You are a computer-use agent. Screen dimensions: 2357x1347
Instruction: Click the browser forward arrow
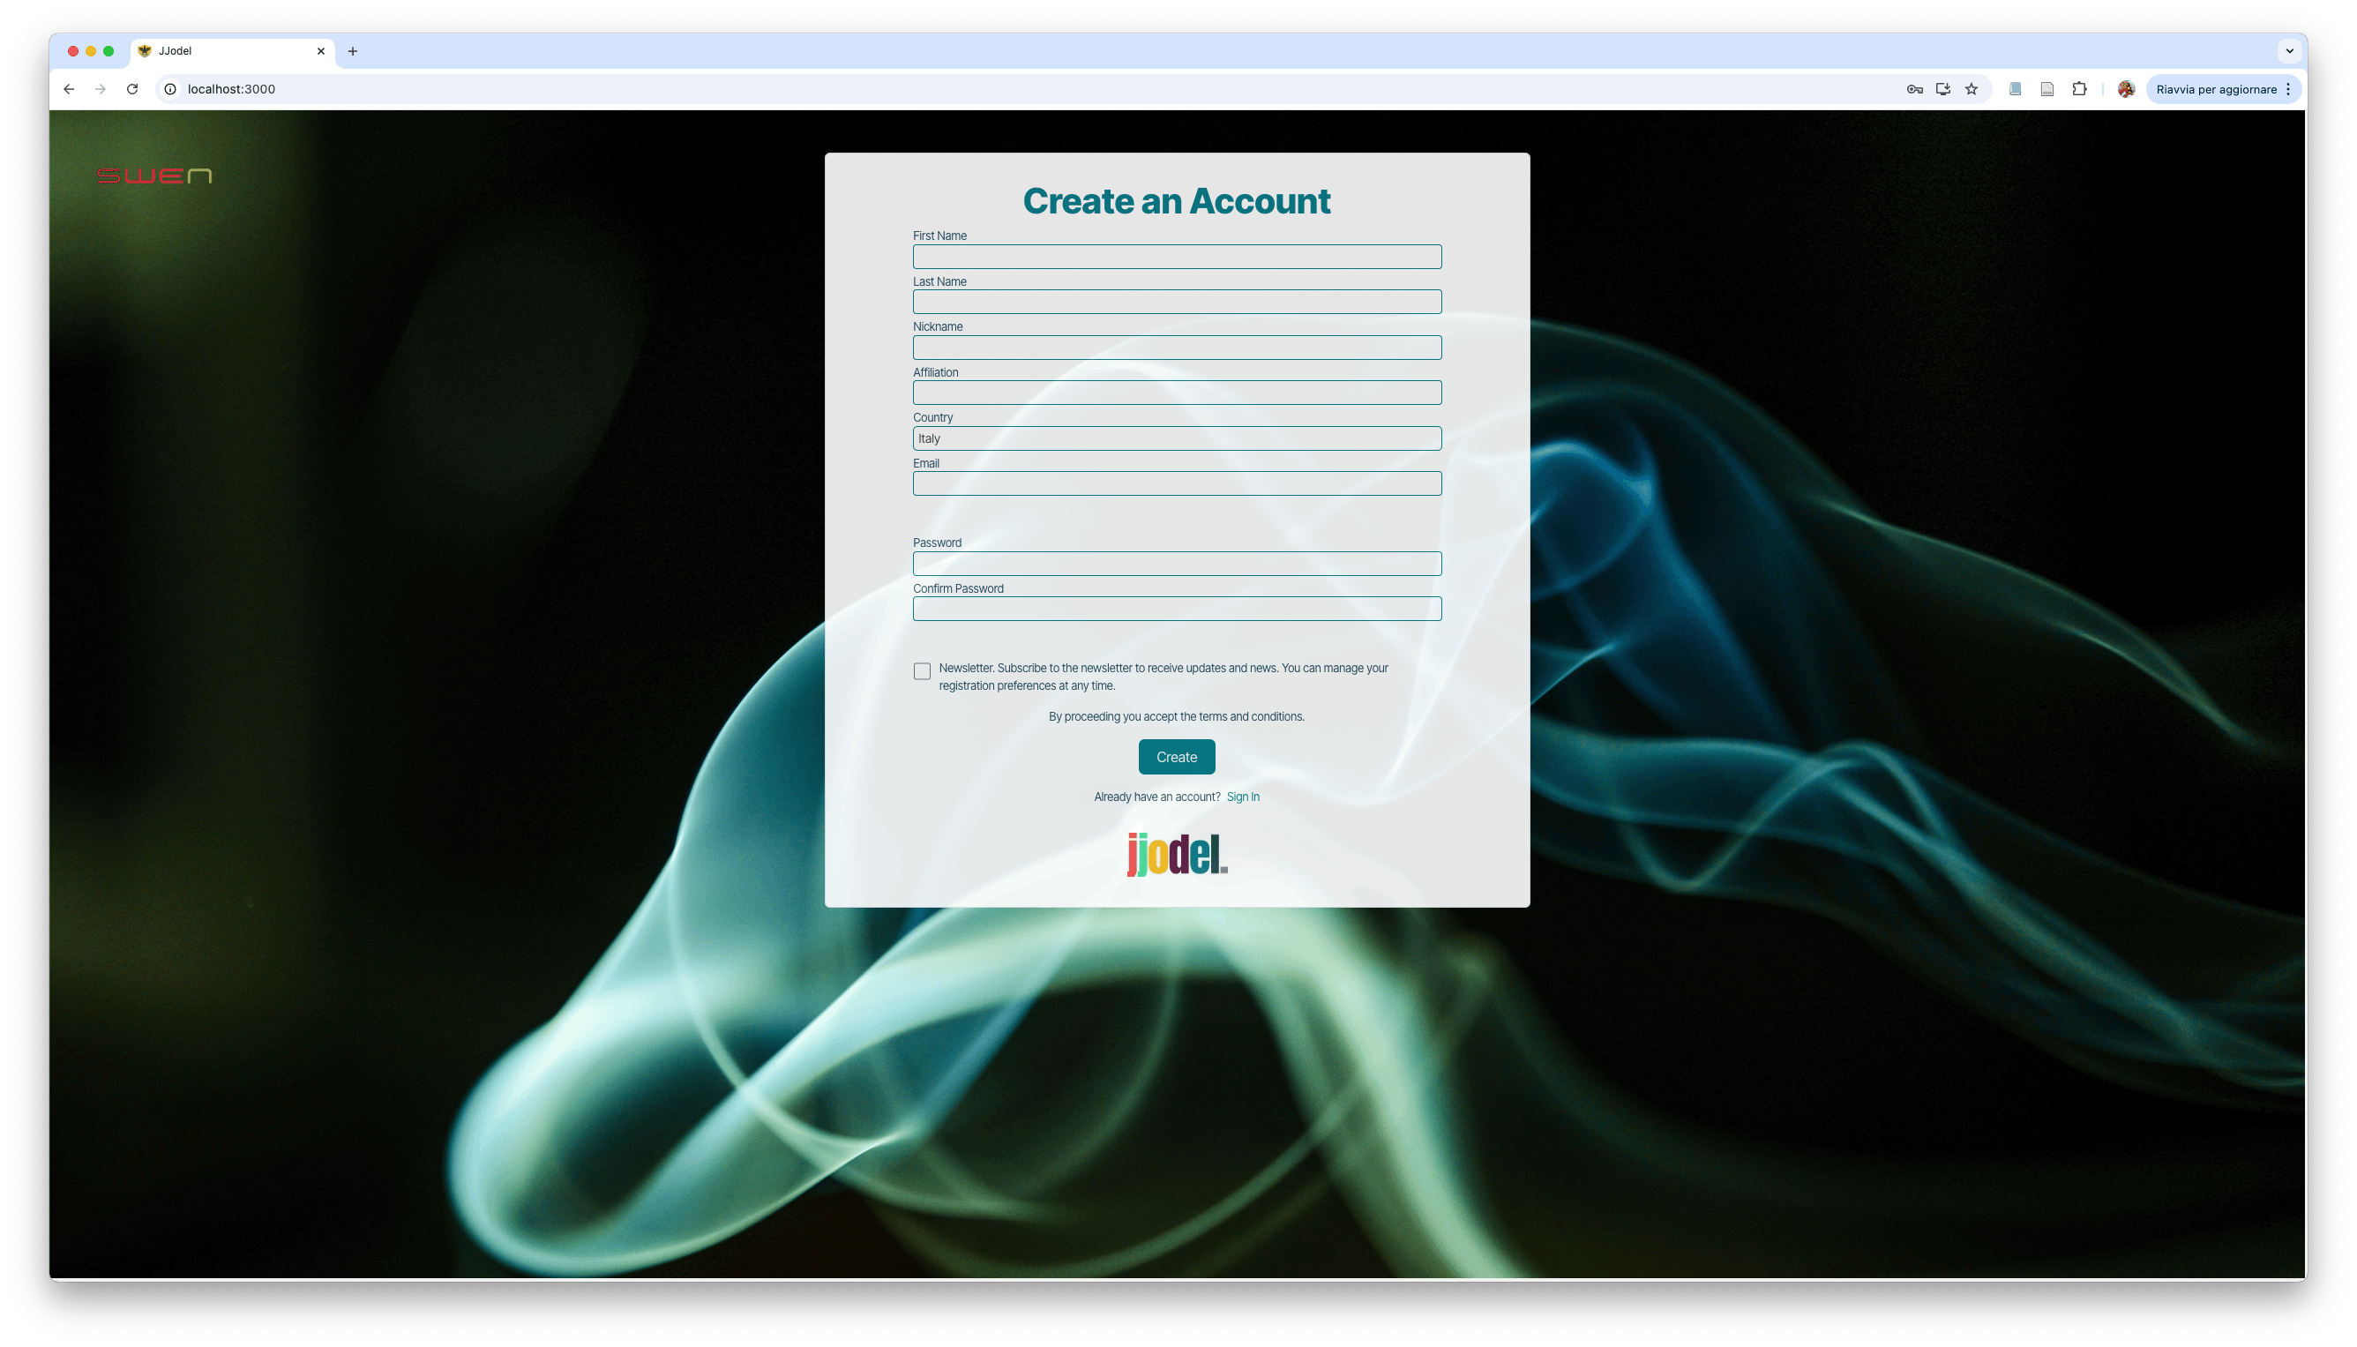click(100, 89)
